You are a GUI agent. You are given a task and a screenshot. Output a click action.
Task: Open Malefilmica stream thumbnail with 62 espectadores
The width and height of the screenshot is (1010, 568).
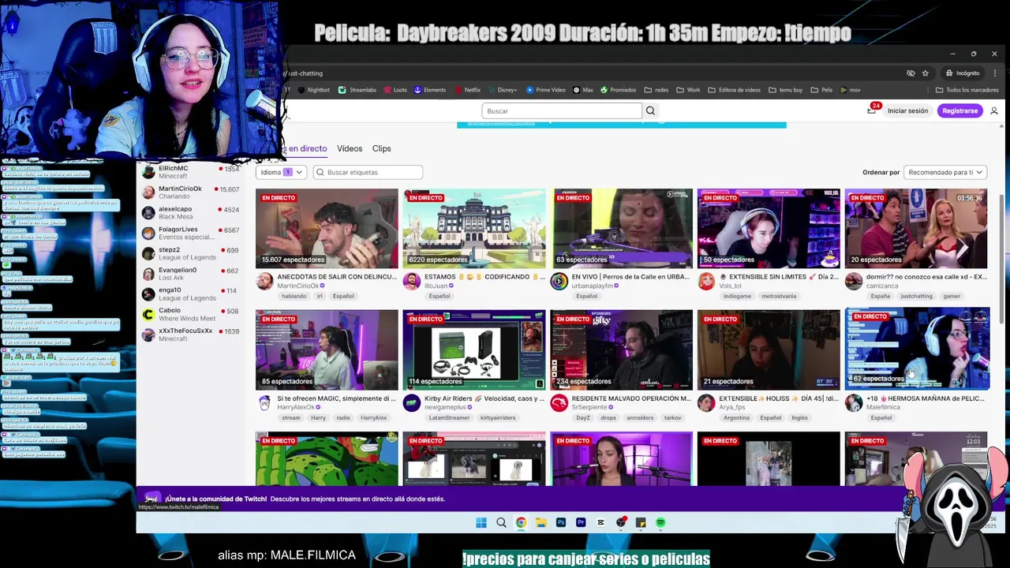click(917, 349)
